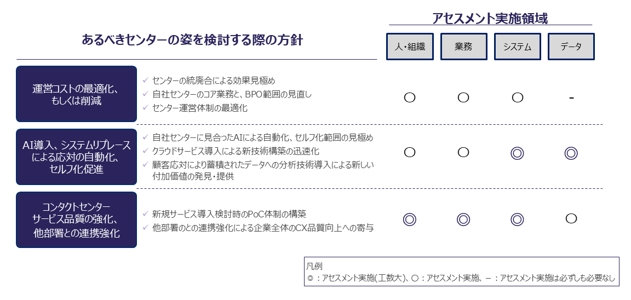Click single circle for 運営コスト under 人・組織
This screenshot has height=300, width=631.
[x=409, y=98]
